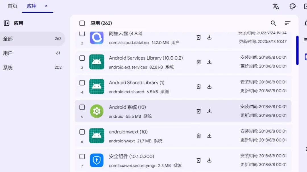Click Android Services Library app icon
This screenshot has height=172, width=307.
pyautogui.click(x=97, y=62)
